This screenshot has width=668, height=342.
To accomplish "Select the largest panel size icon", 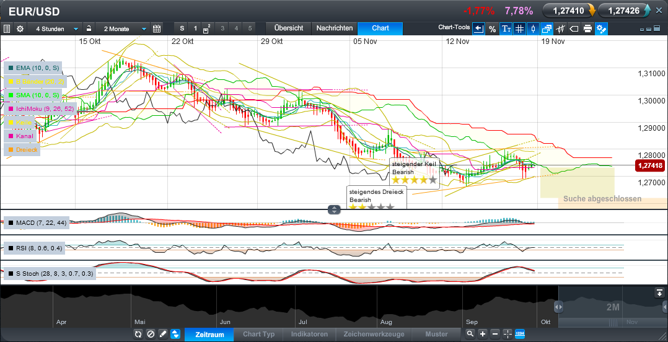I will tap(657, 29).
